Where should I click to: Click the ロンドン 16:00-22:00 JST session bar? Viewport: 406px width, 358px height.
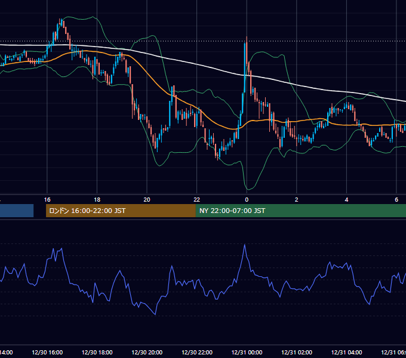[x=121, y=211]
